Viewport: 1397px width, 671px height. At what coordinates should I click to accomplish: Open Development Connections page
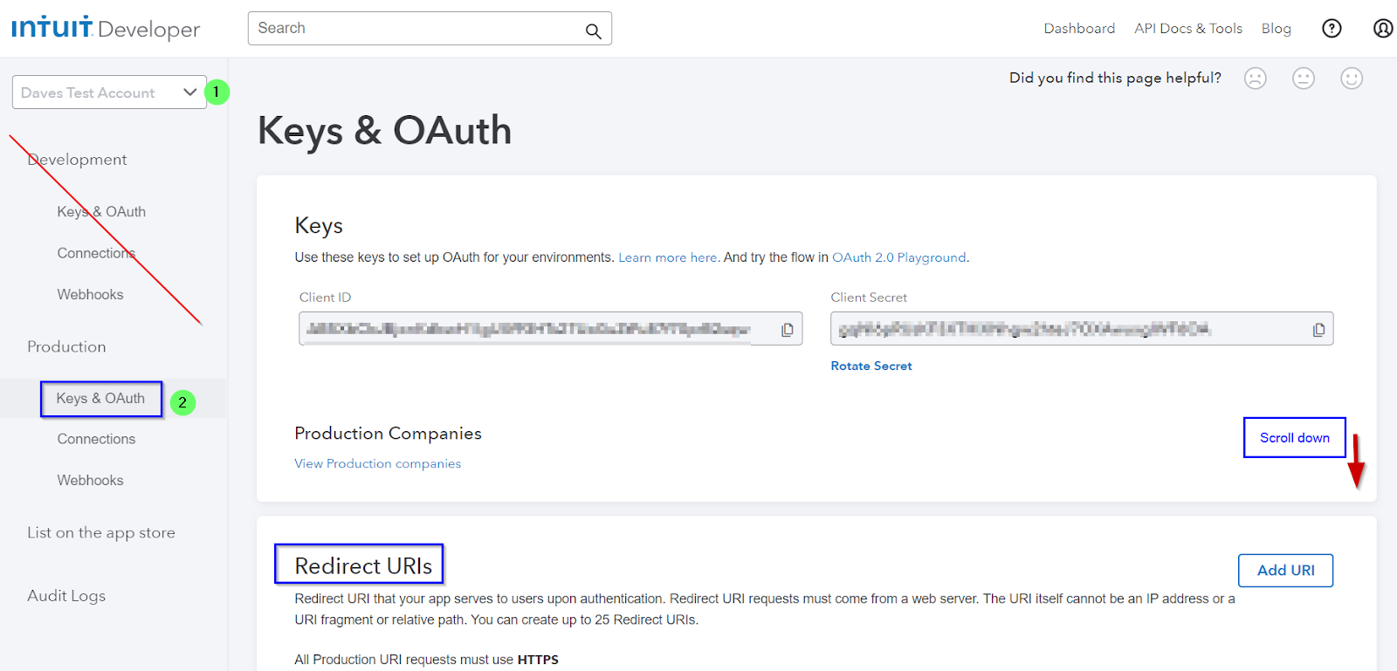(x=96, y=253)
